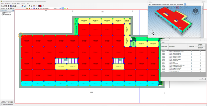The width and height of the screenshot is (207, 106).
Task: Click the red X delete icon
Action: pyautogui.click(x=67, y=8)
